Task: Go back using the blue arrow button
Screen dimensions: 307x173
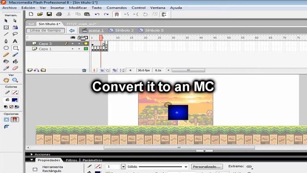Action: [72, 30]
